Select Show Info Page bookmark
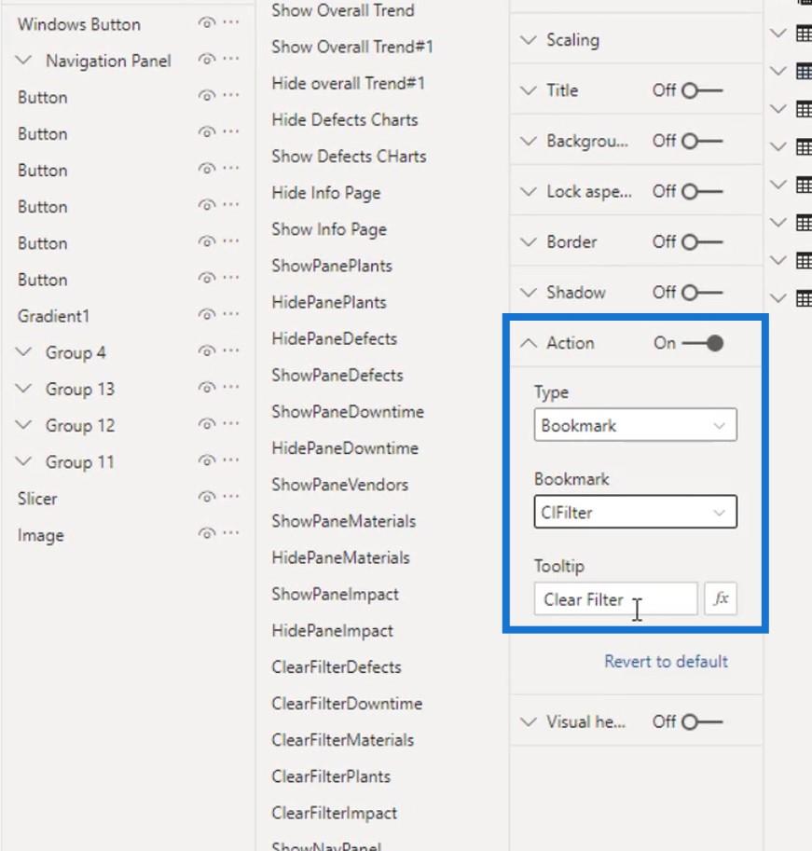812x851 pixels. pos(329,229)
